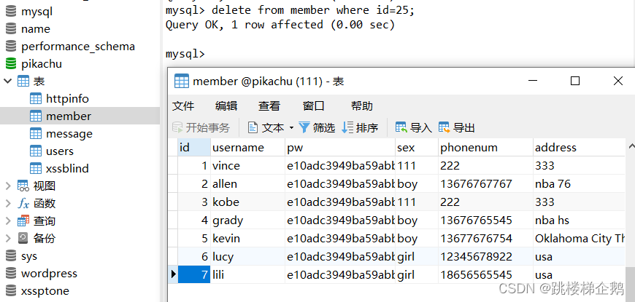Select the username cell 'grady'
The width and height of the screenshot is (635, 302).
(248, 220)
